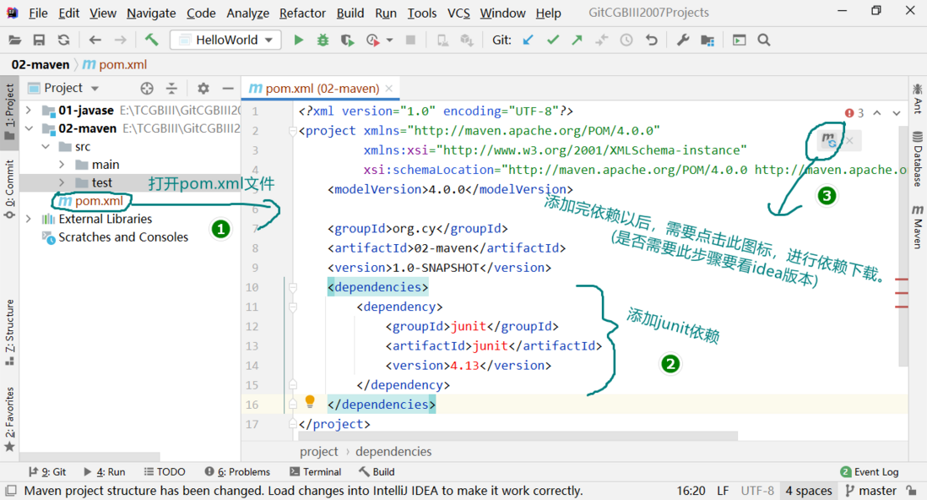The image size is (927, 500).
Task: Navigate back with the left arrow
Action: point(95,41)
